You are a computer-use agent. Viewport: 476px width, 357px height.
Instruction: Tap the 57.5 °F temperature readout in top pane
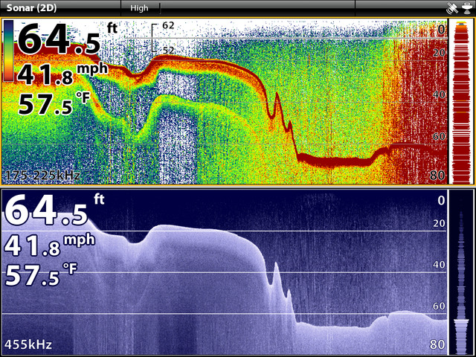click(x=53, y=103)
